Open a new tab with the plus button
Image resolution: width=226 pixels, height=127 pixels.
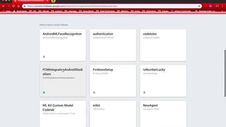click(x=53, y=1)
